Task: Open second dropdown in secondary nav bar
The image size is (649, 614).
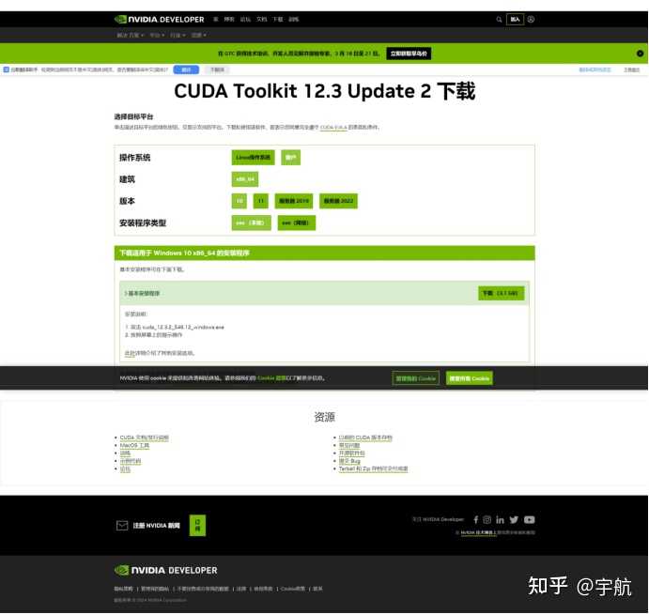Action: (x=157, y=35)
